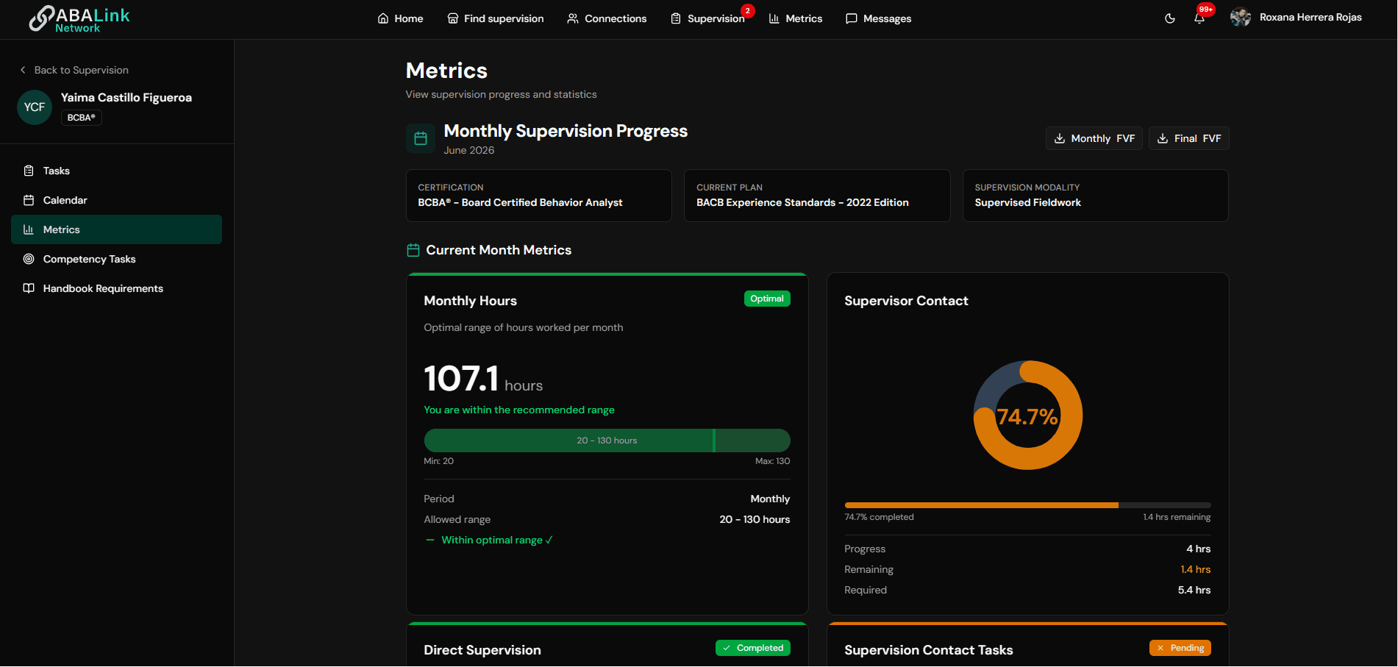This screenshot has width=1398, height=667.
Task: Open Supervision in top navigation
Action: click(707, 18)
